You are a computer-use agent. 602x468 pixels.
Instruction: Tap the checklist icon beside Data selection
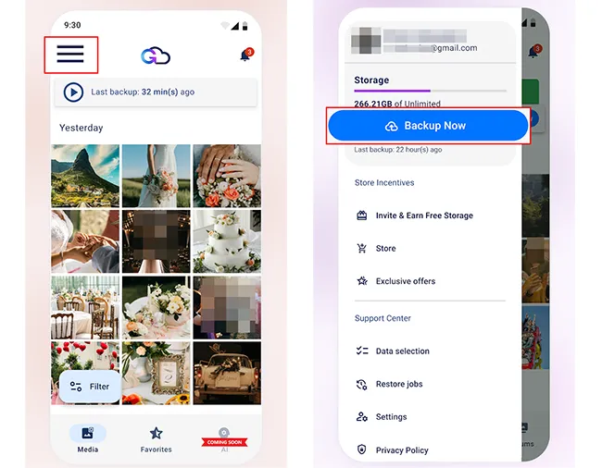(361, 351)
